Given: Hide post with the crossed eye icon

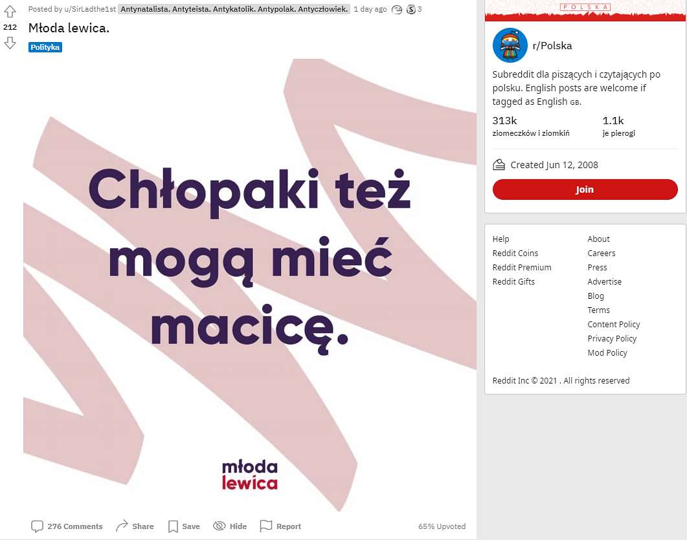Looking at the screenshot, I should 219,526.
